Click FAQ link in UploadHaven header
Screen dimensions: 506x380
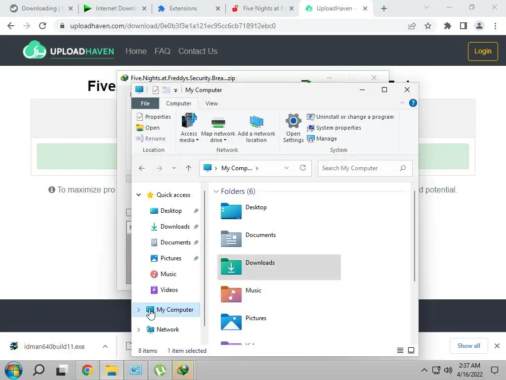(162, 51)
